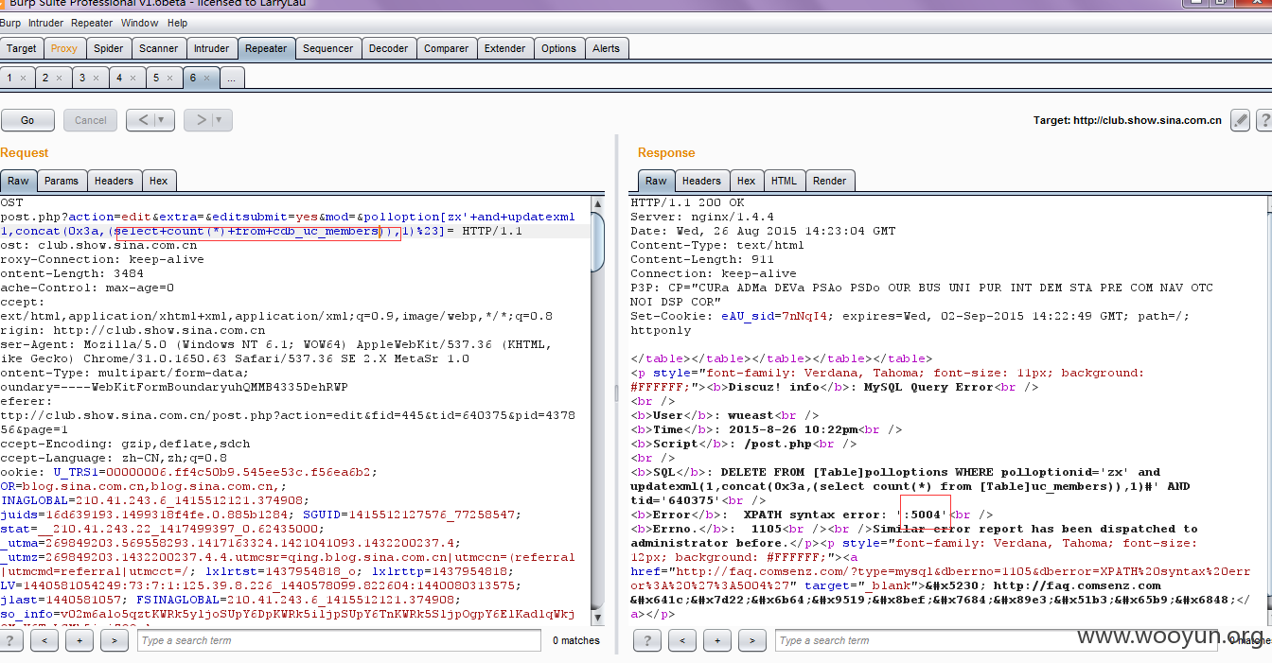Show request Hex view

coord(158,181)
